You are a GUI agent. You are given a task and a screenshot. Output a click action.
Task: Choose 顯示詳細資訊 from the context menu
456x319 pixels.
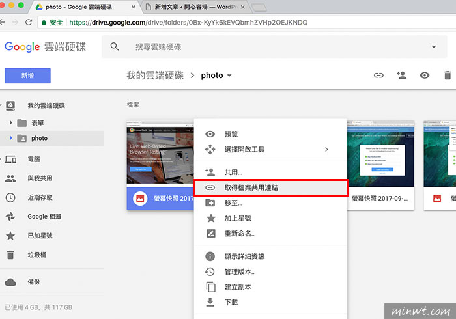[270, 257]
